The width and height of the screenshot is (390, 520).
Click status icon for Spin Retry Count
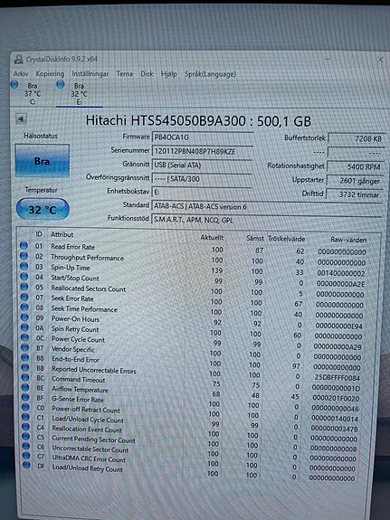pos(25,327)
